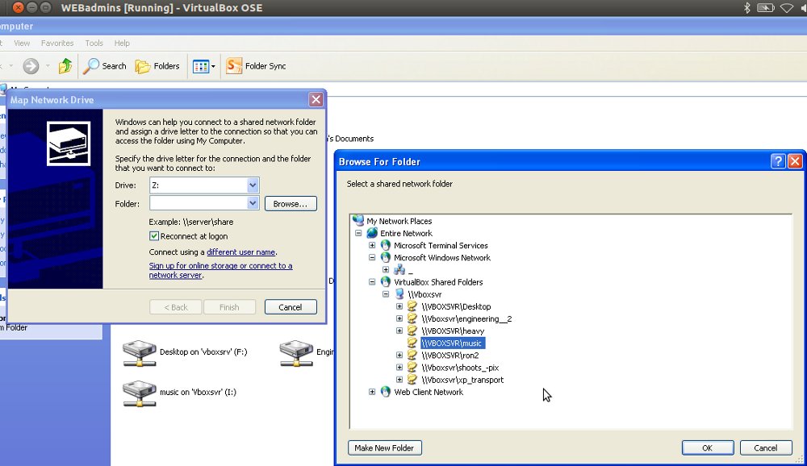Select \\VBOXSVR\heavy folder label
This screenshot has height=466, width=807.
point(453,331)
